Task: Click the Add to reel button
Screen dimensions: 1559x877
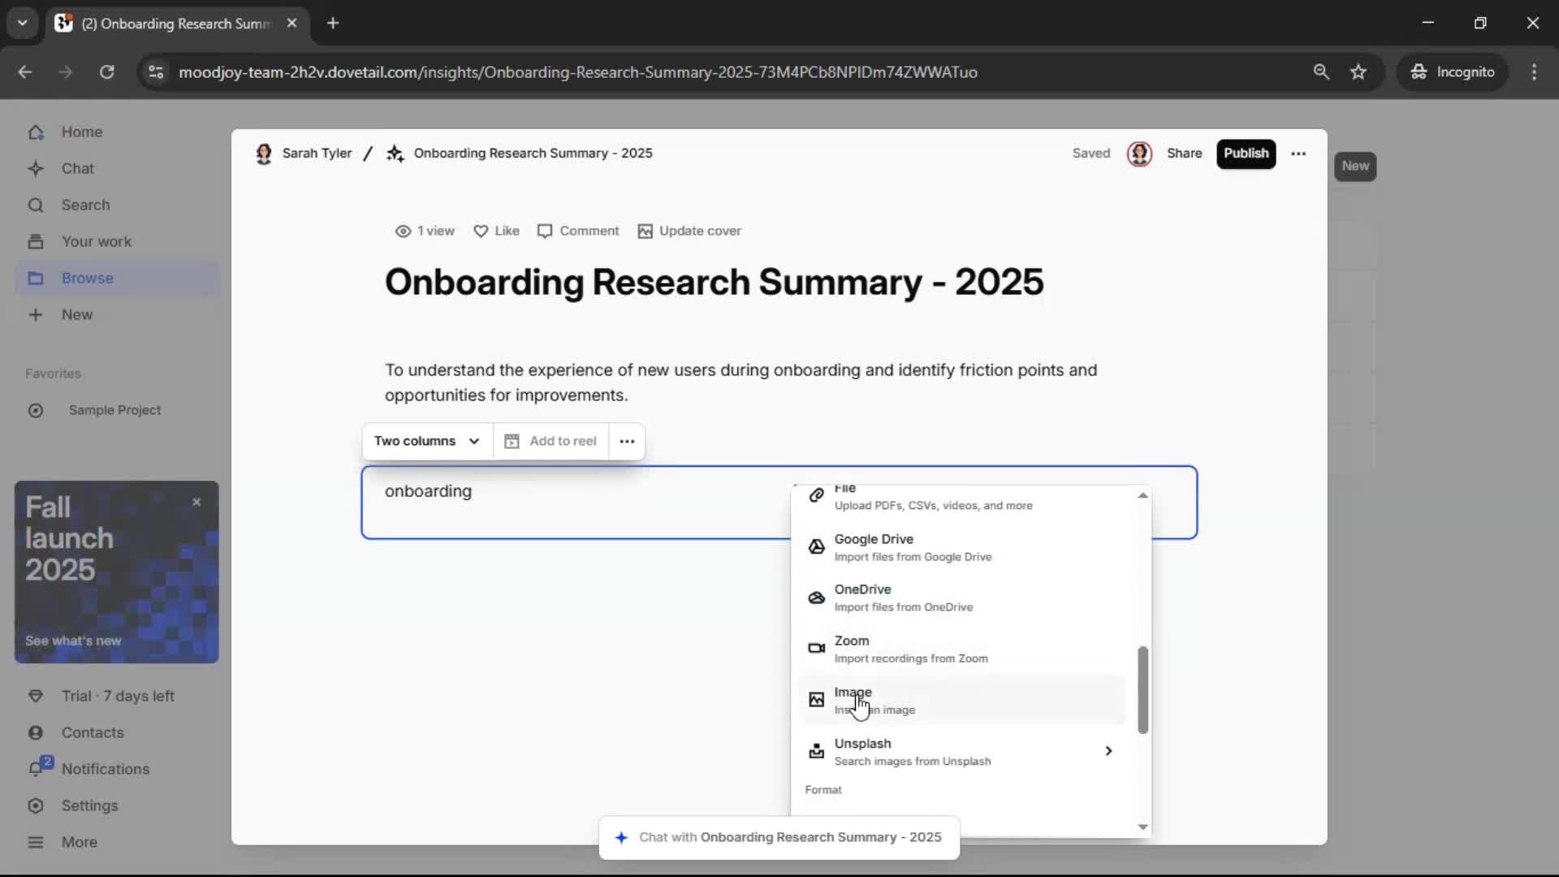Action: click(551, 441)
